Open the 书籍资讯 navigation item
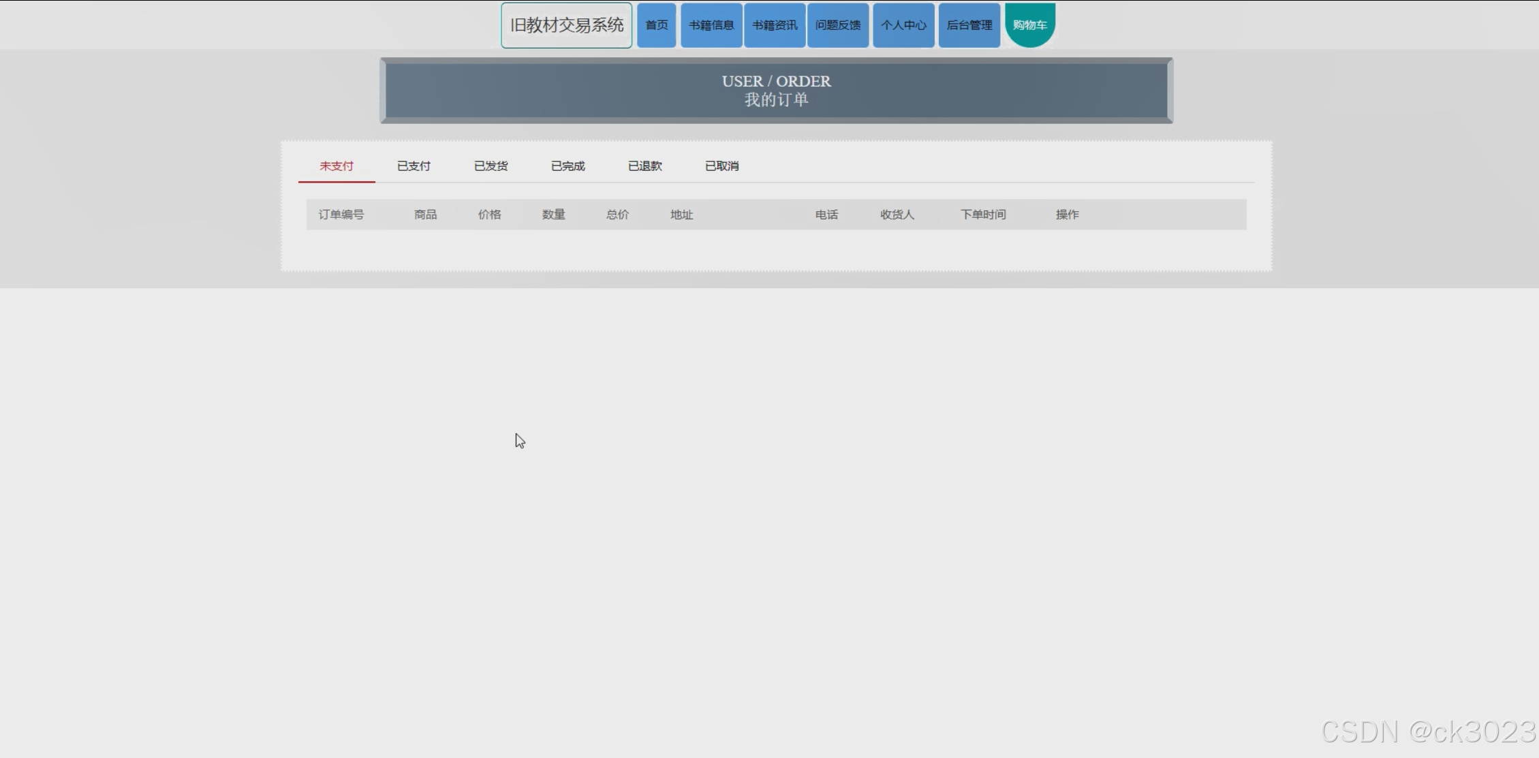 pos(775,25)
